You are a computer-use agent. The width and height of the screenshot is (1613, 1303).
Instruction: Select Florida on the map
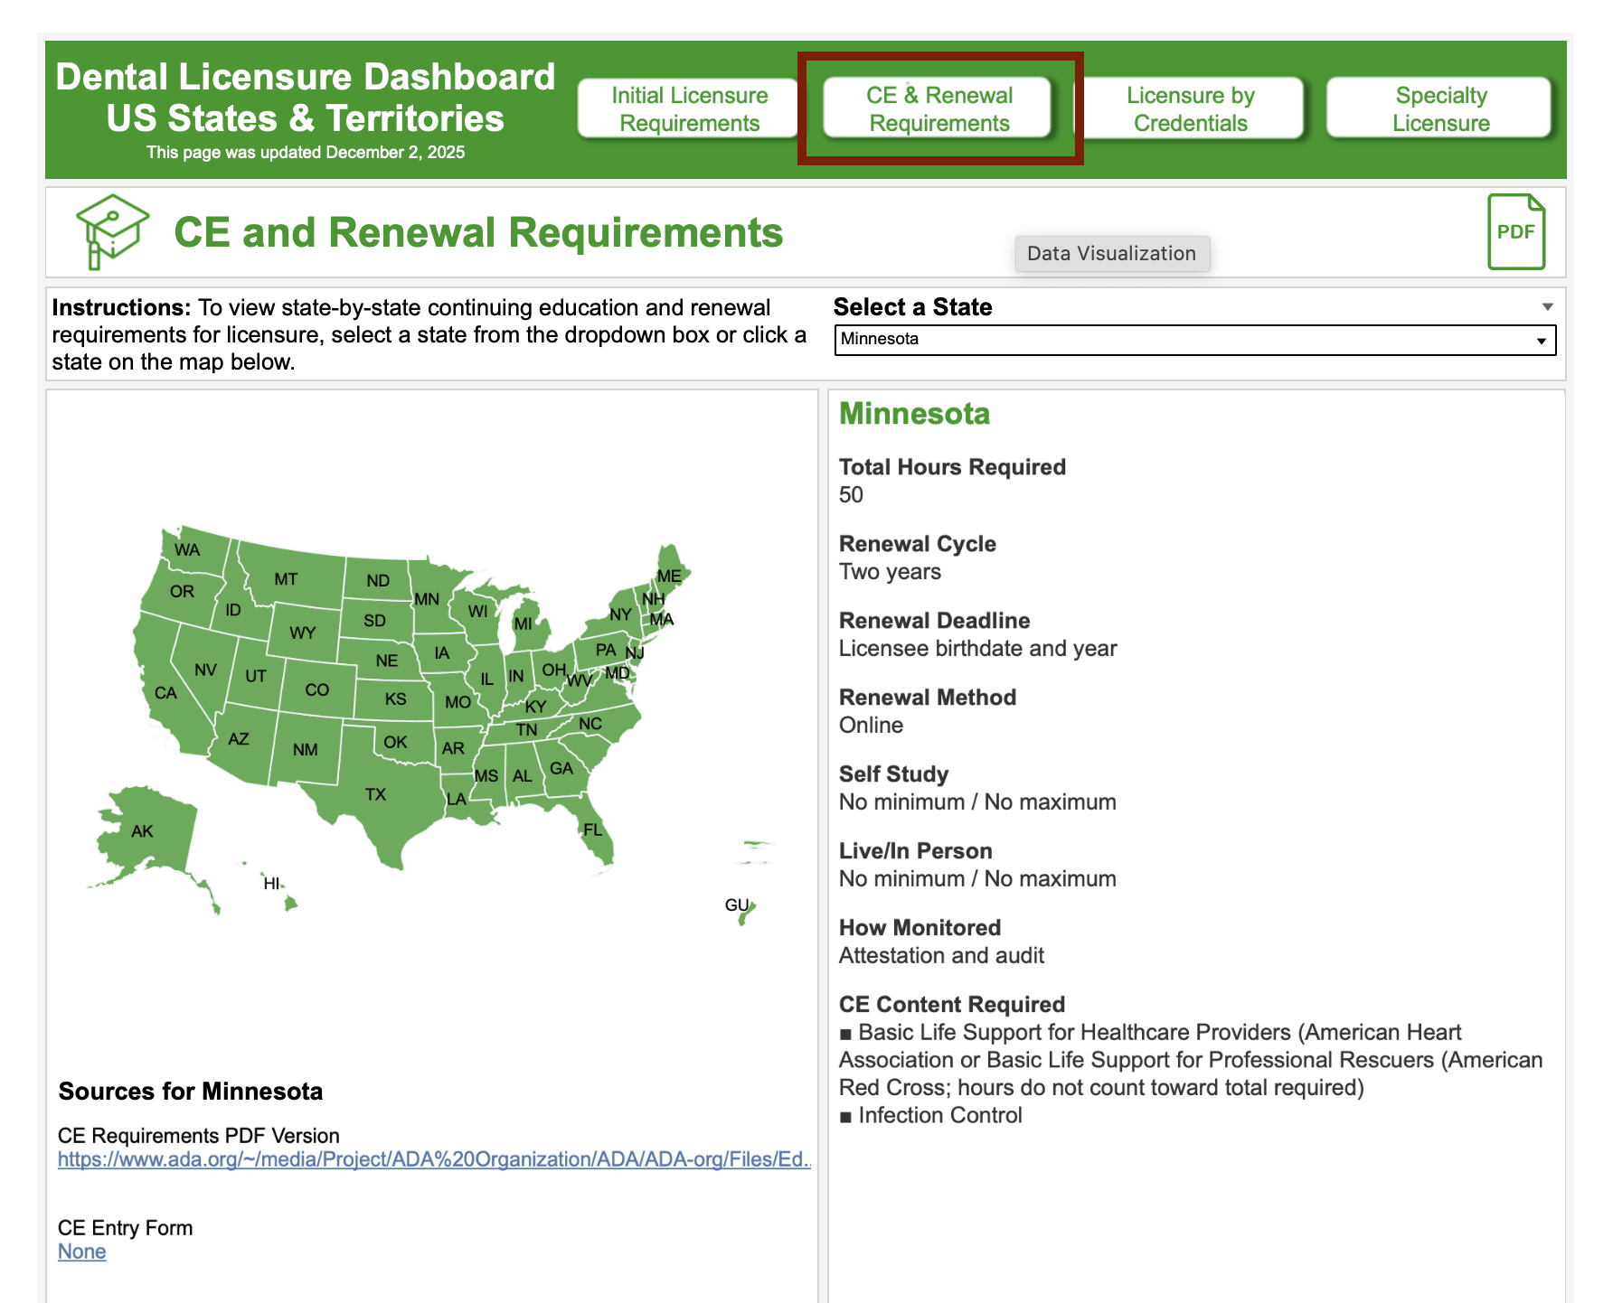(x=592, y=830)
